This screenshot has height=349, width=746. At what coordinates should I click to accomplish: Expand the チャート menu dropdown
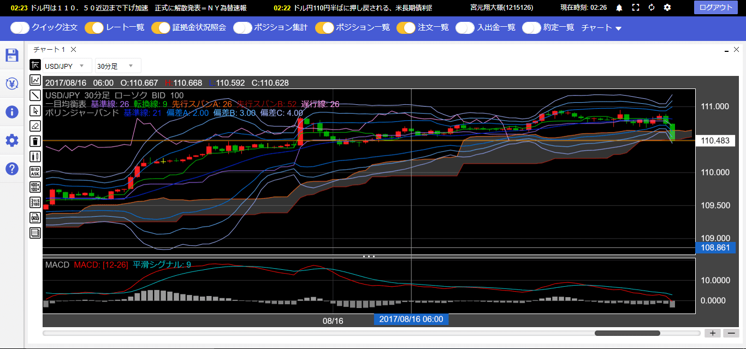[x=602, y=27]
